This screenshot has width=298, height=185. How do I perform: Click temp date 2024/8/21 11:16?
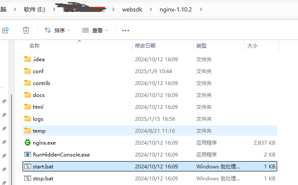click(x=155, y=131)
